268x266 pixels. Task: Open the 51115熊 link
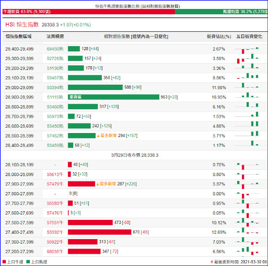coord(55,97)
